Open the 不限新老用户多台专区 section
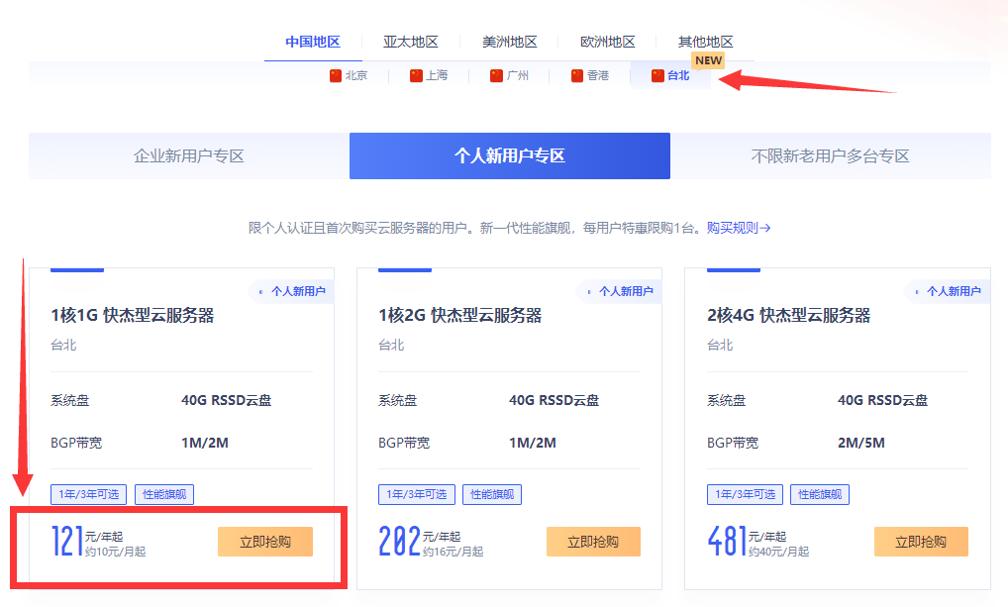This screenshot has height=607, width=1008. pos(830,156)
